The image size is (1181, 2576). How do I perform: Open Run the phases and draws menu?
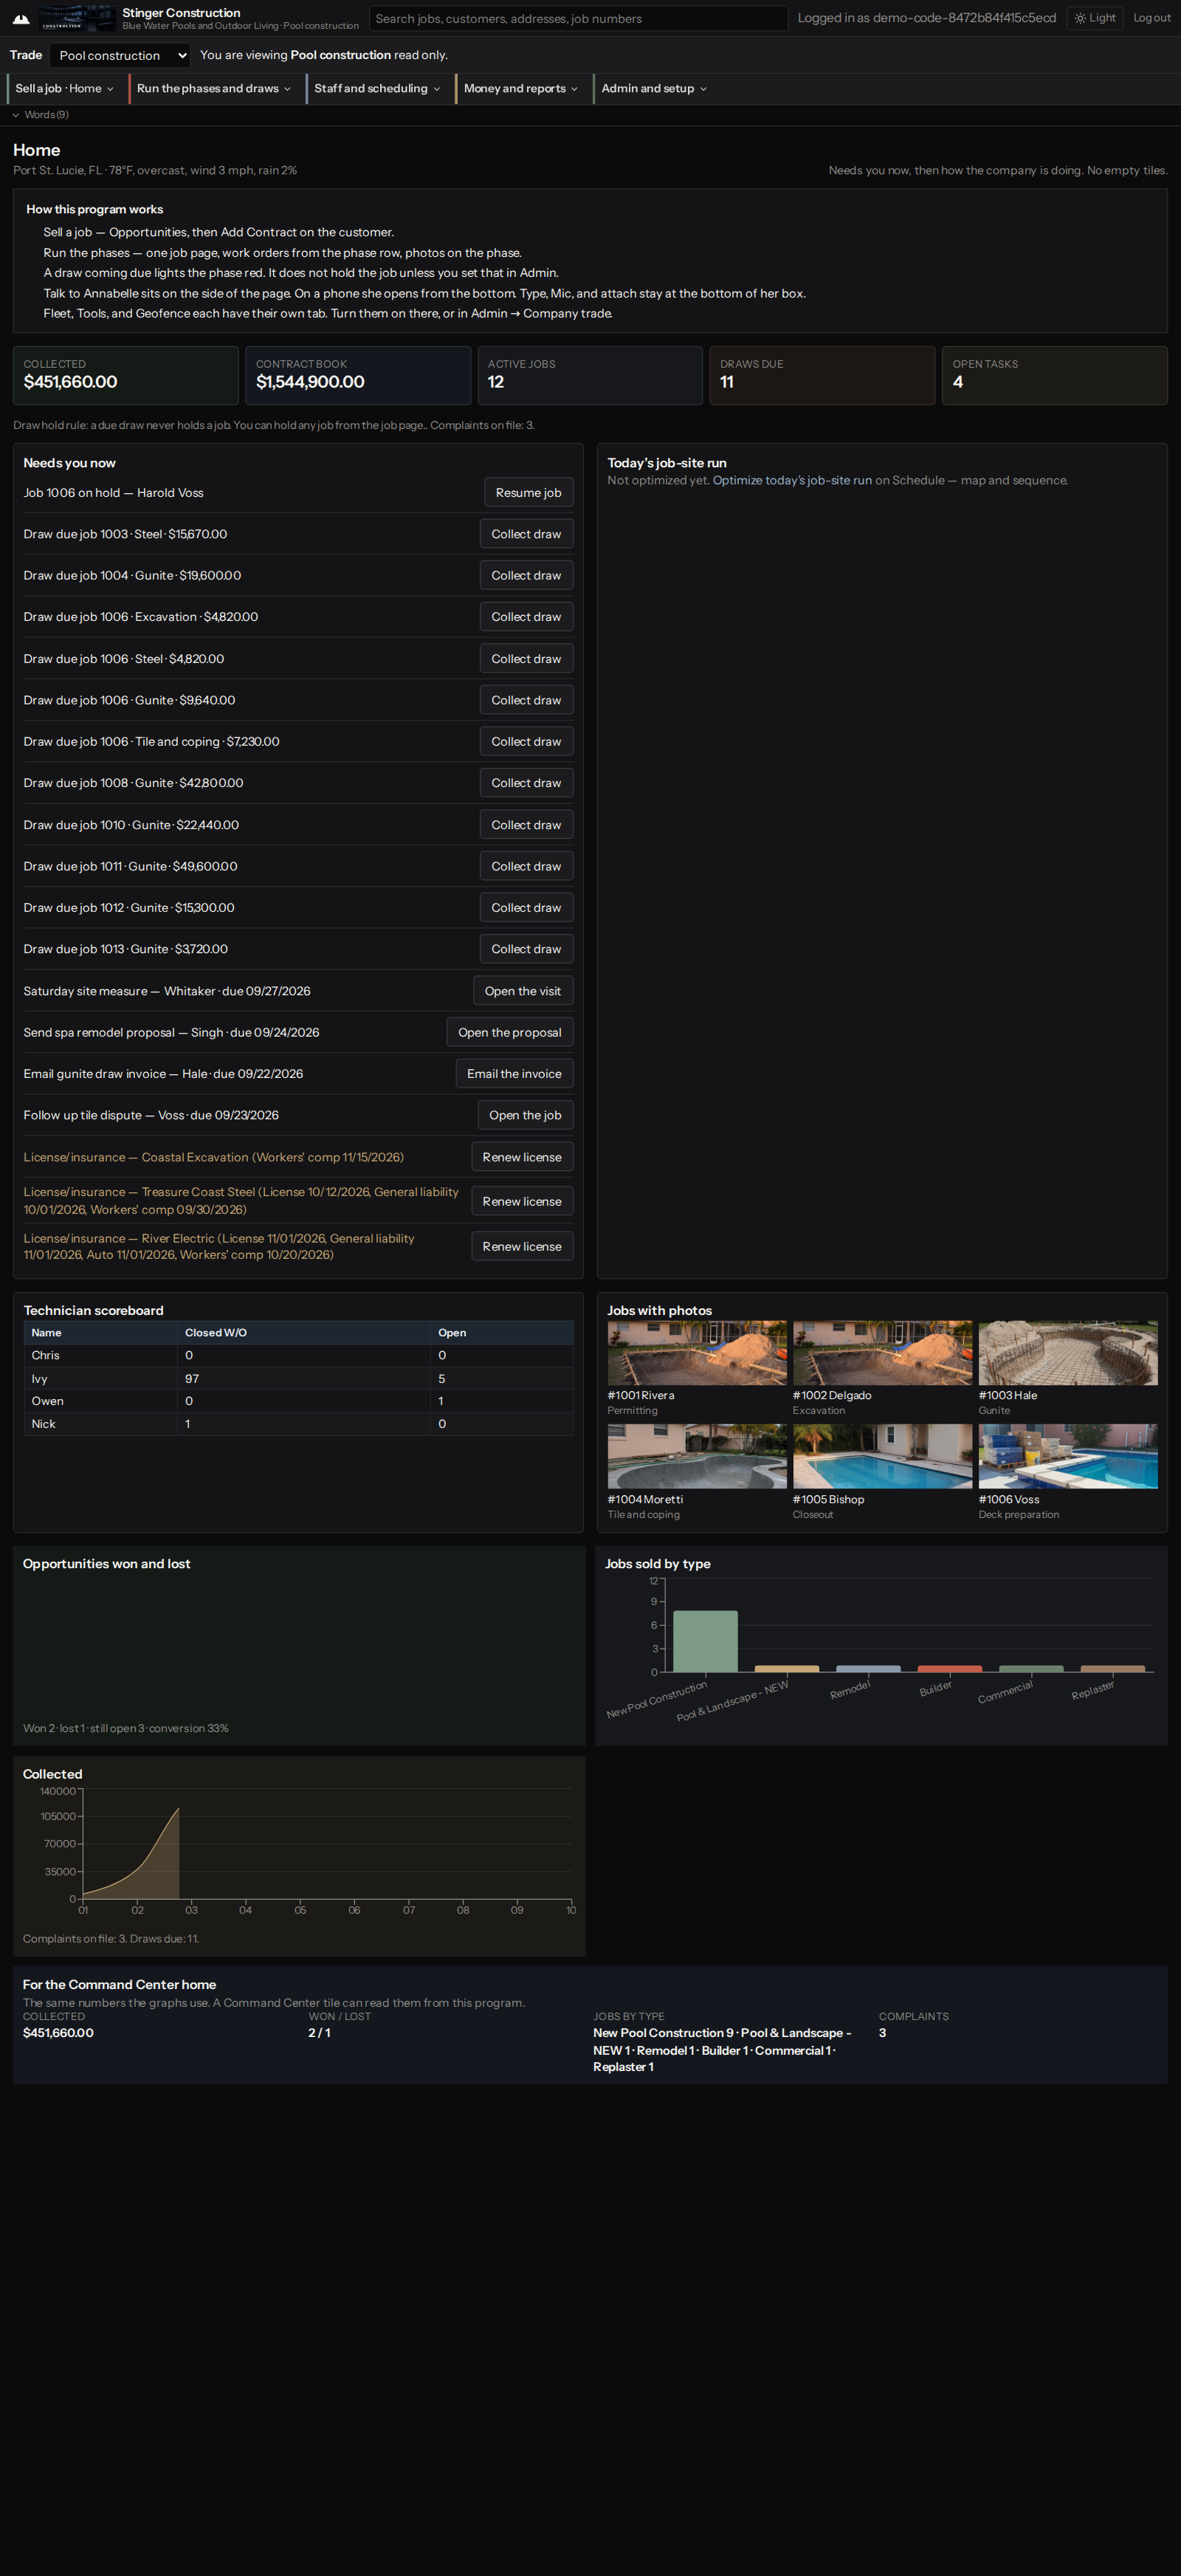tap(214, 88)
